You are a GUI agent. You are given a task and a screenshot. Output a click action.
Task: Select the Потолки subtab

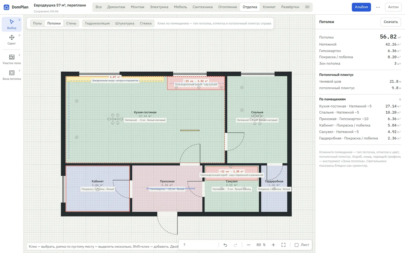[x=54, y=23]
